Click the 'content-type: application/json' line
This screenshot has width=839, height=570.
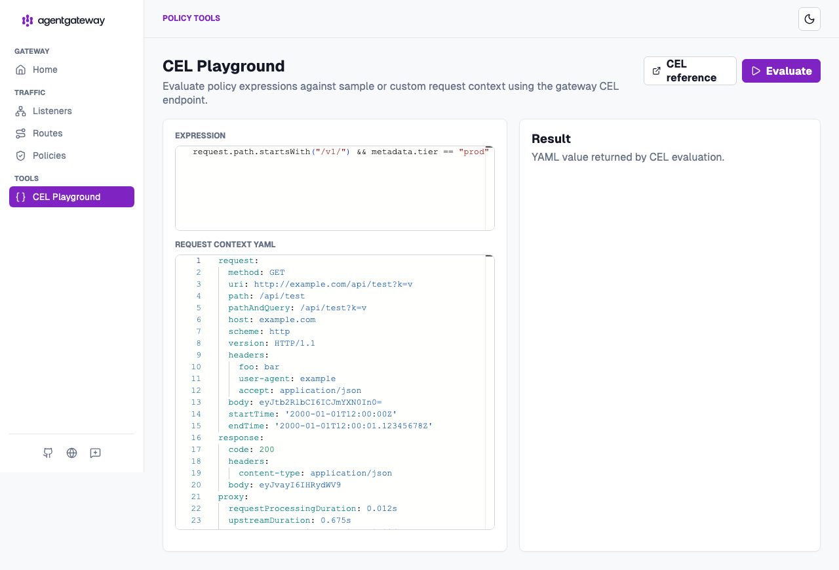(x=315, y=473)
